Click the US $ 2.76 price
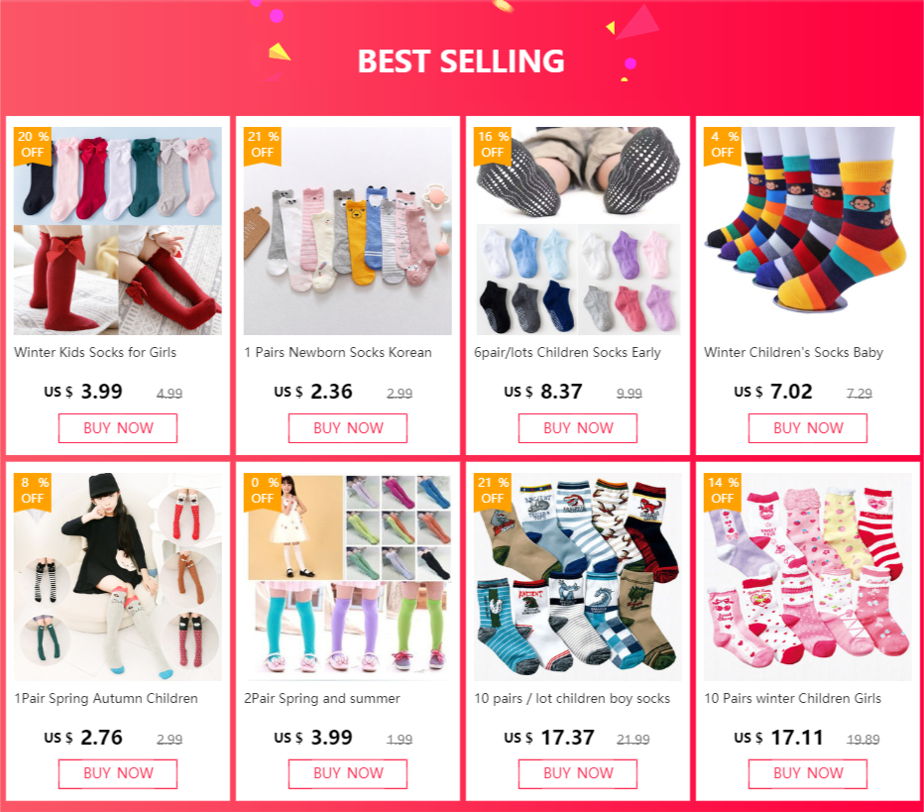 [83, 738]
